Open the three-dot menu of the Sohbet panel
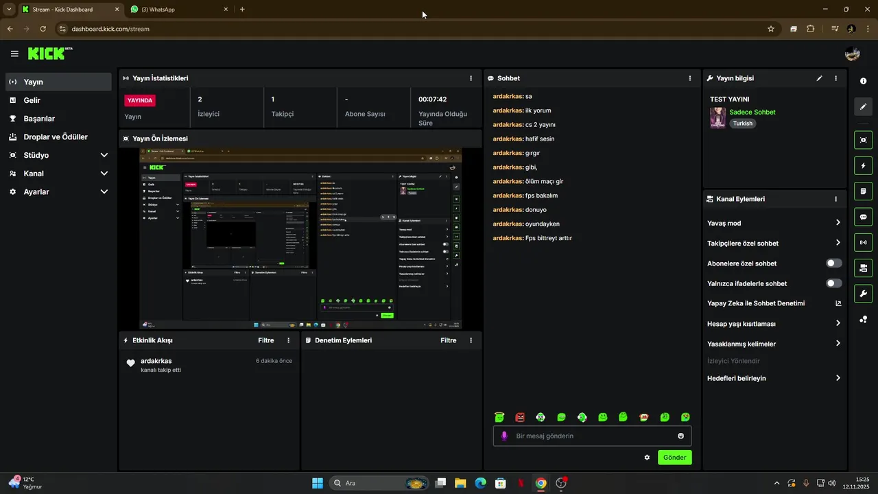Screen dimensions: 878x494 (x=690, y=78)
